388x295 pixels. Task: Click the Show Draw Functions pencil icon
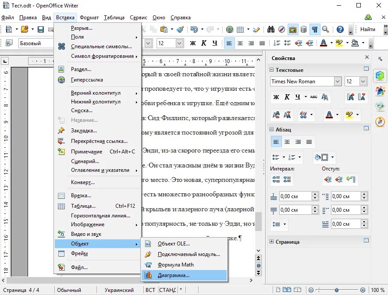click(256, 29)
